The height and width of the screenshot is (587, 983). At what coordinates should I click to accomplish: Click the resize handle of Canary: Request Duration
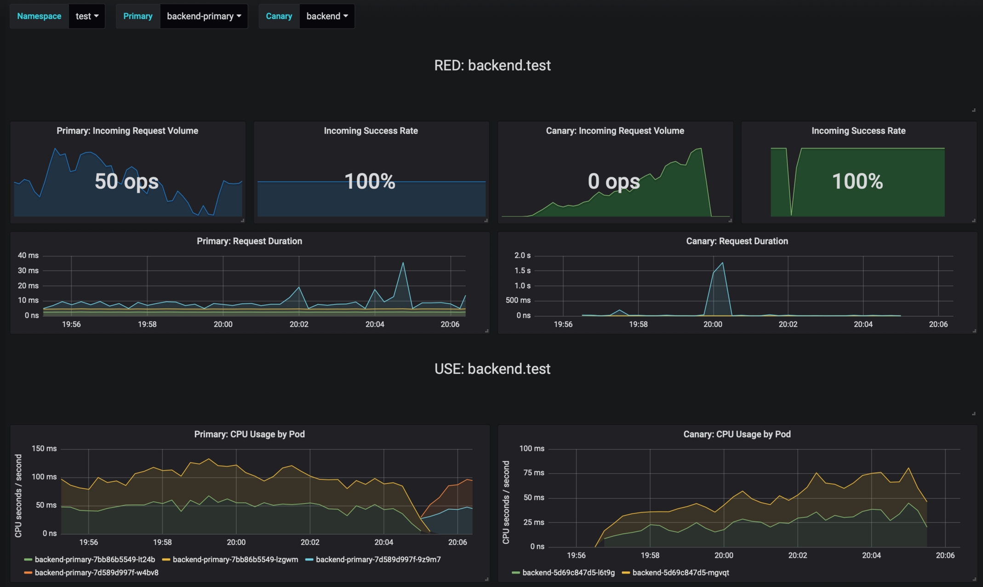(x=974, y=331)
